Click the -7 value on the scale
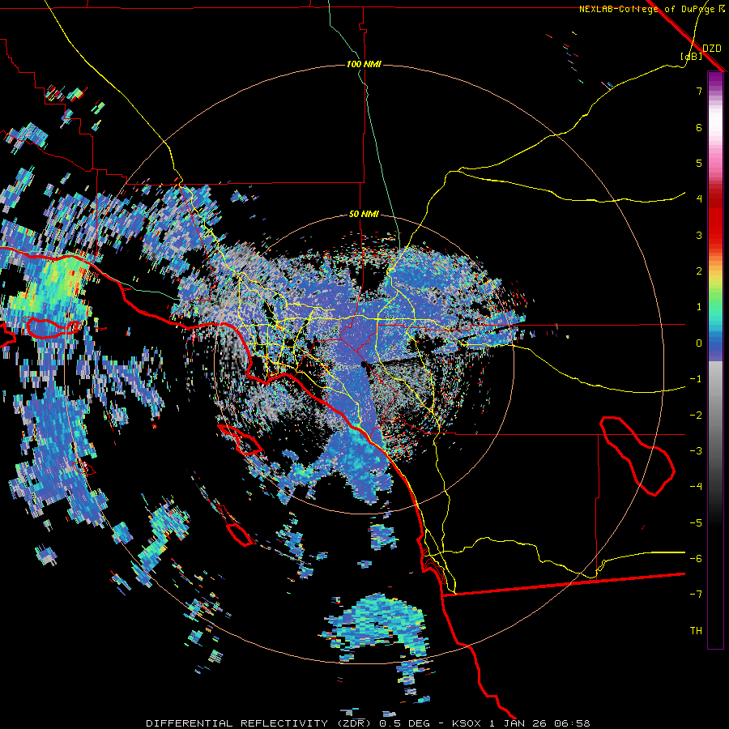Image resolution: width=729 pixels, height=729 pixels. pyautogui.click(x=696, y=595)
